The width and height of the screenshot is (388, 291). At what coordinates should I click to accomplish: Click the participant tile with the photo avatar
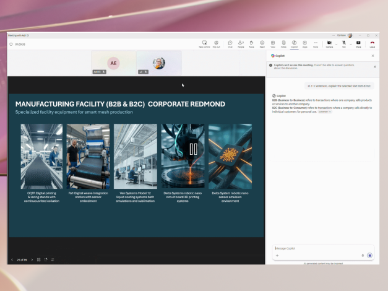[x=159, y=63]
